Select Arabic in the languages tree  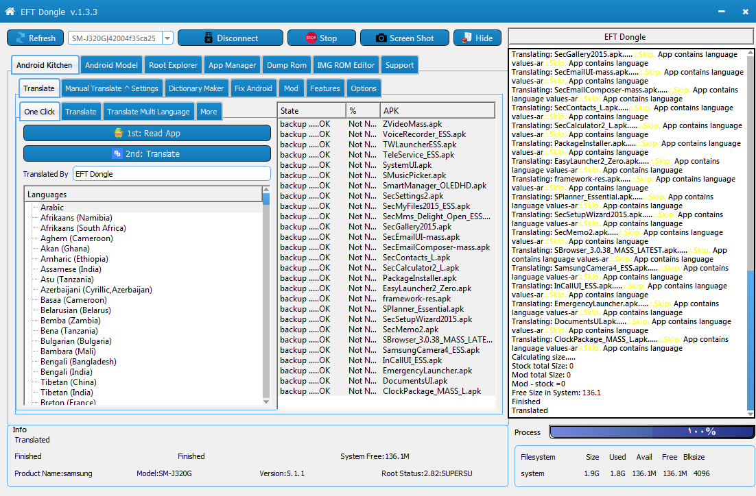52,208
